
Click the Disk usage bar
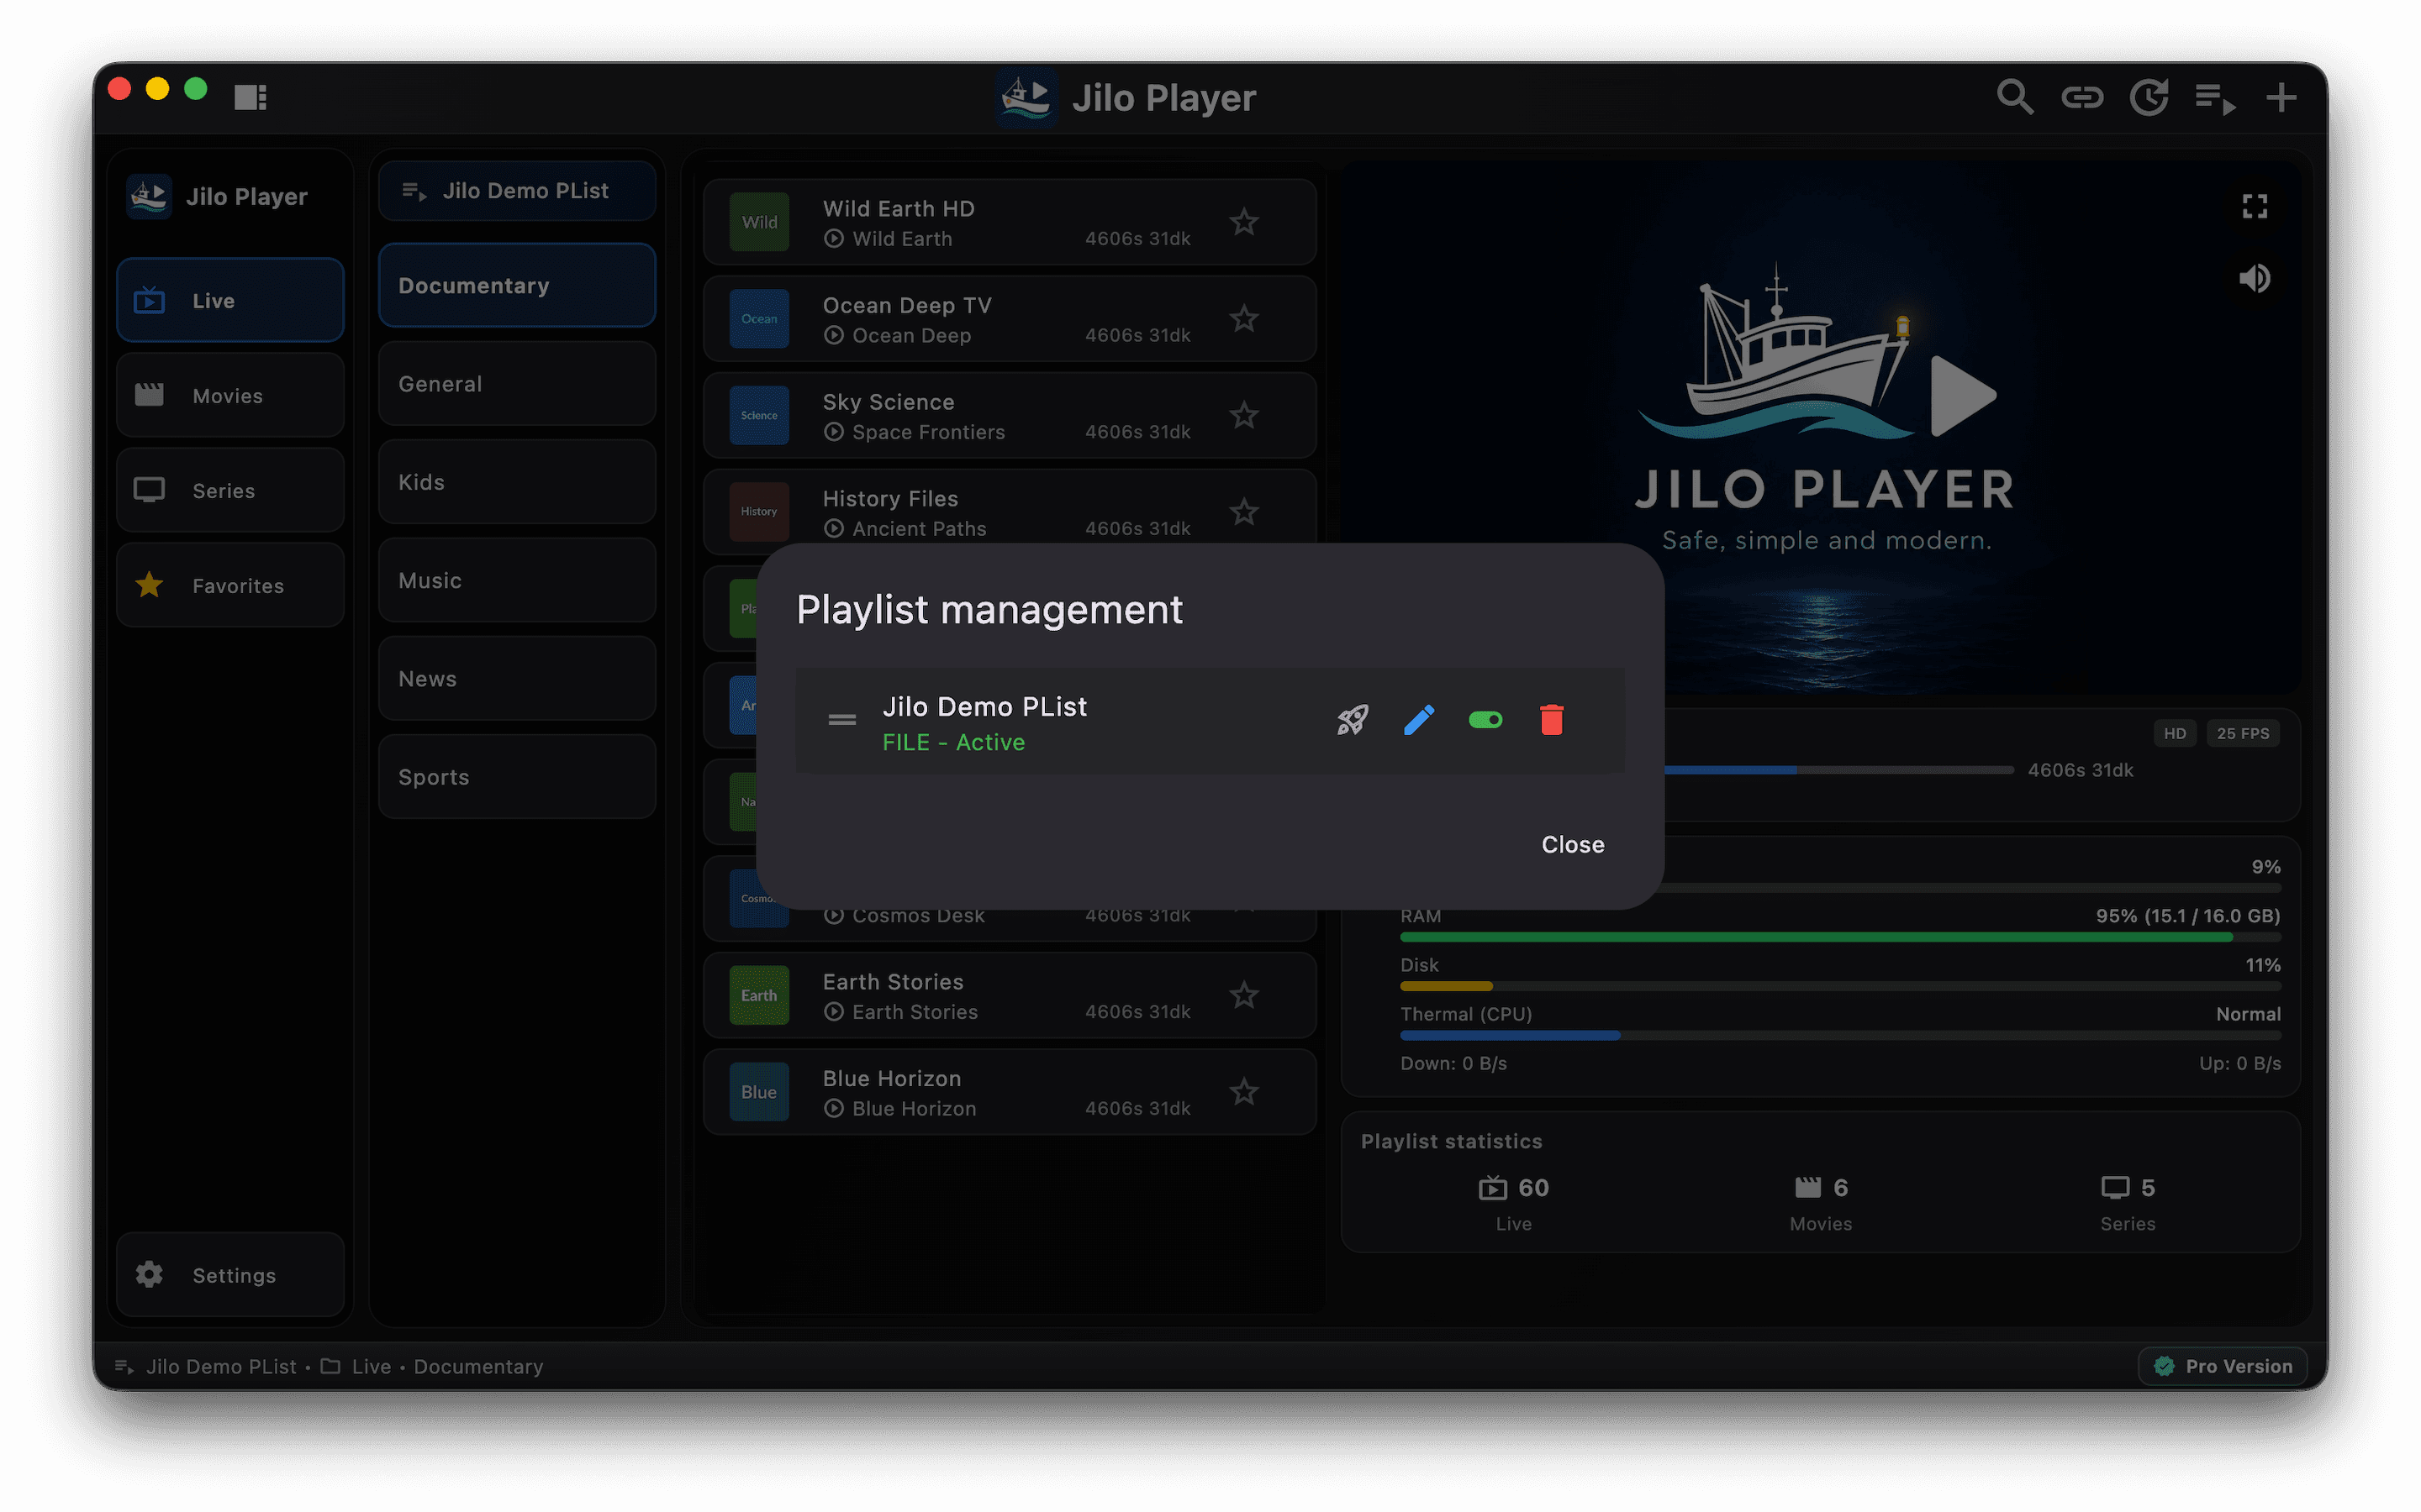pos(1840,987)
